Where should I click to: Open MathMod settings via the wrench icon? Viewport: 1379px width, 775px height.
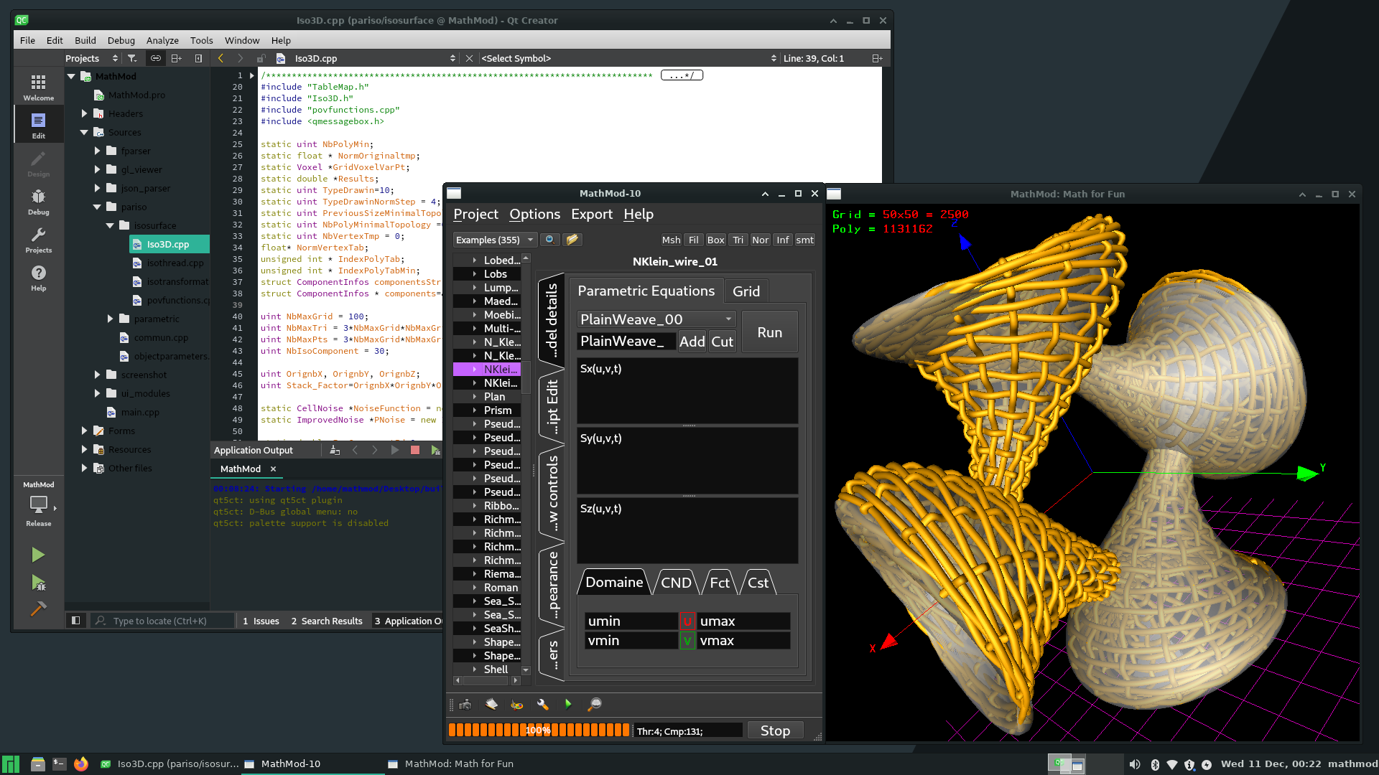coord(542,704)
